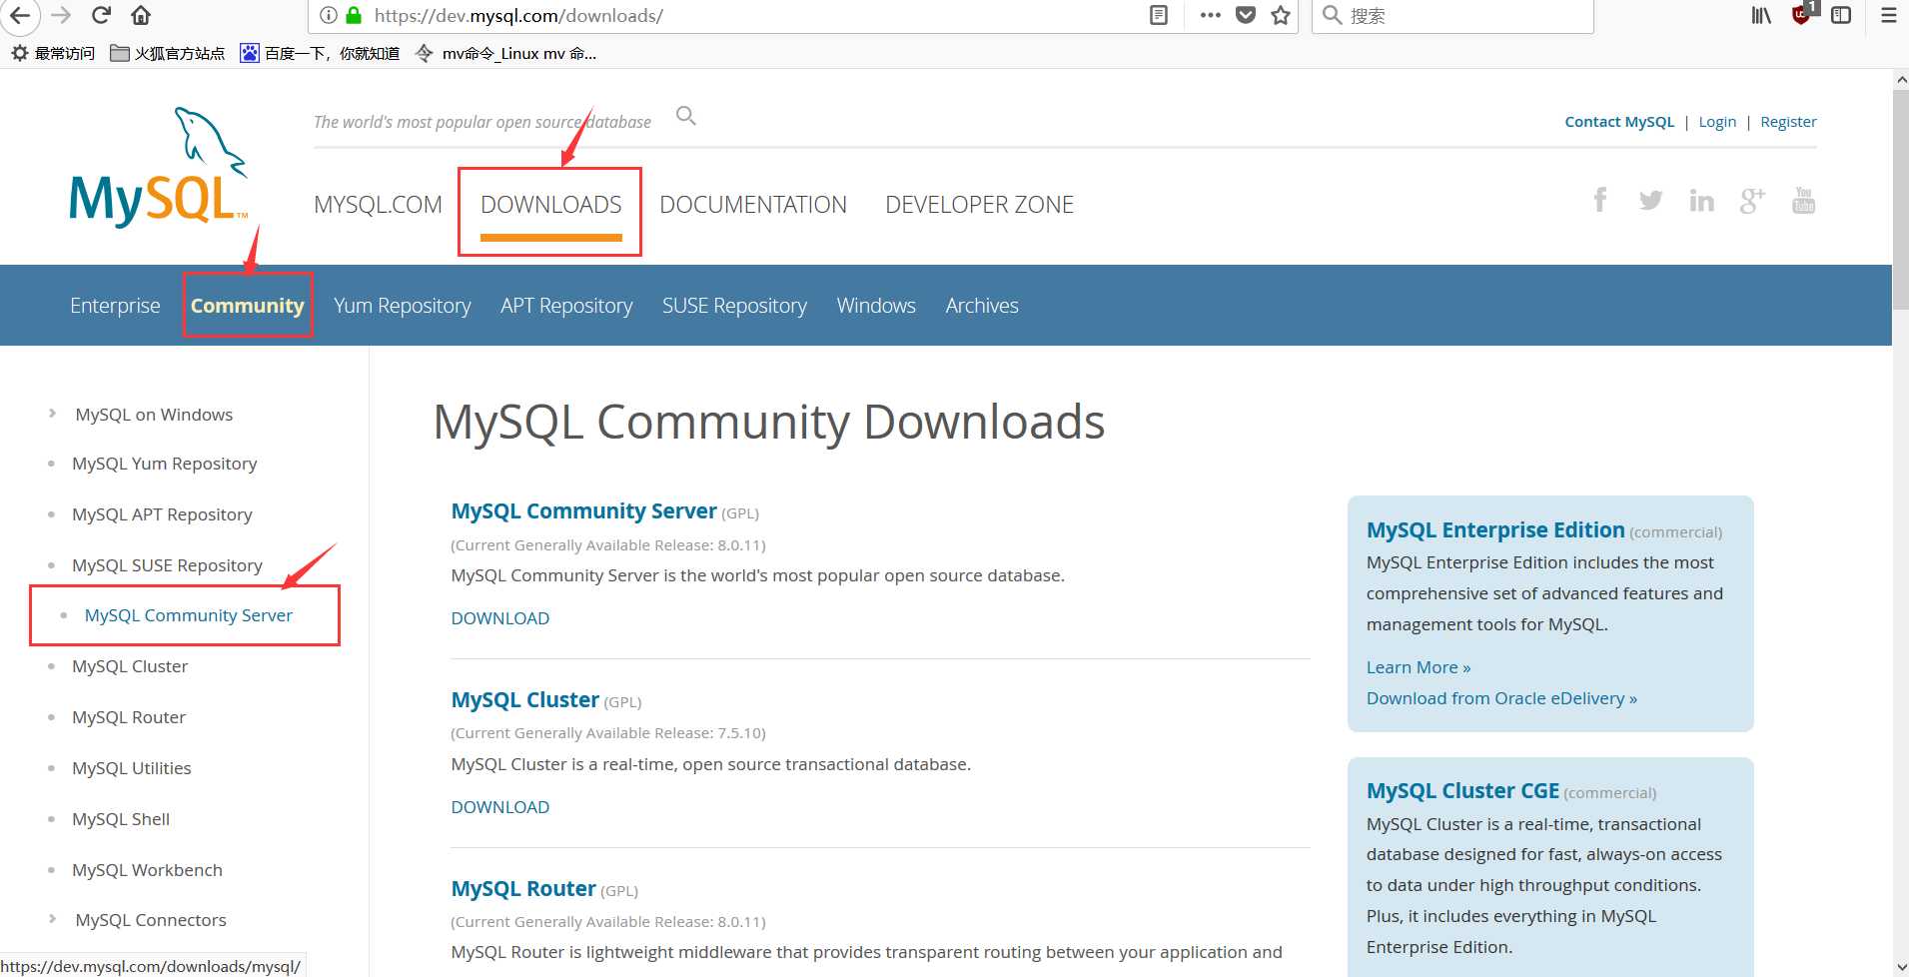
Task: Open MySQL Shell in sidebar
Action: click(121, 819)
